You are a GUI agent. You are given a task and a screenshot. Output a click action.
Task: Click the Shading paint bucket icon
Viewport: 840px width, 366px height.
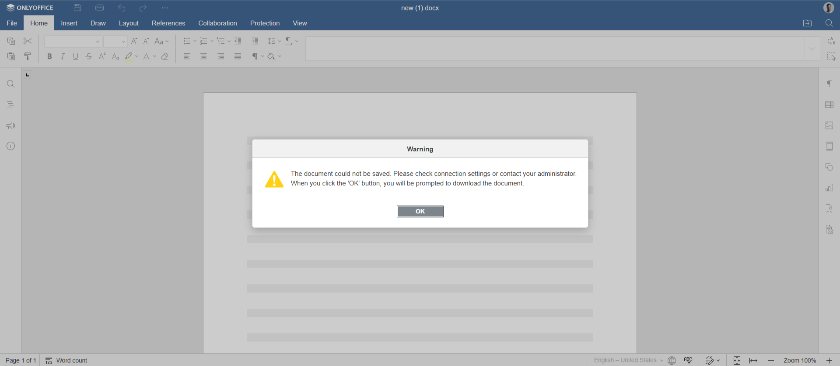(x=271, y=56)
